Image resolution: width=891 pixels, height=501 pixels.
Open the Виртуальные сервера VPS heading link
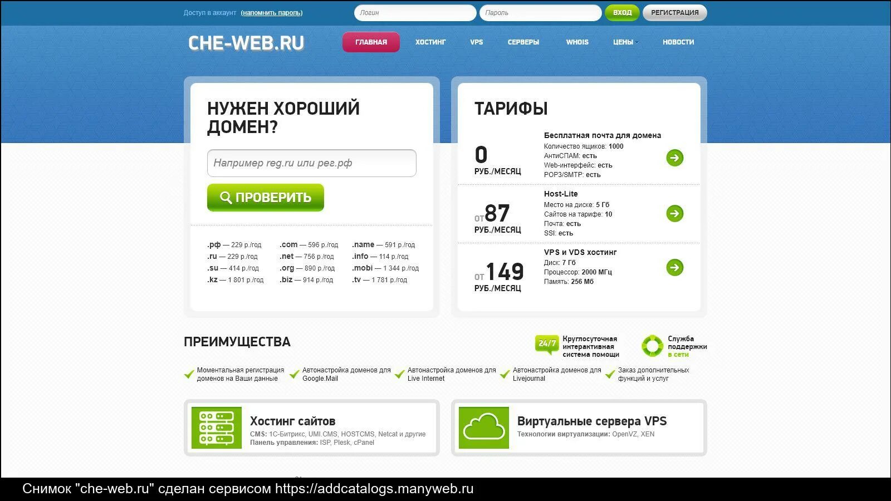(592, 421)
